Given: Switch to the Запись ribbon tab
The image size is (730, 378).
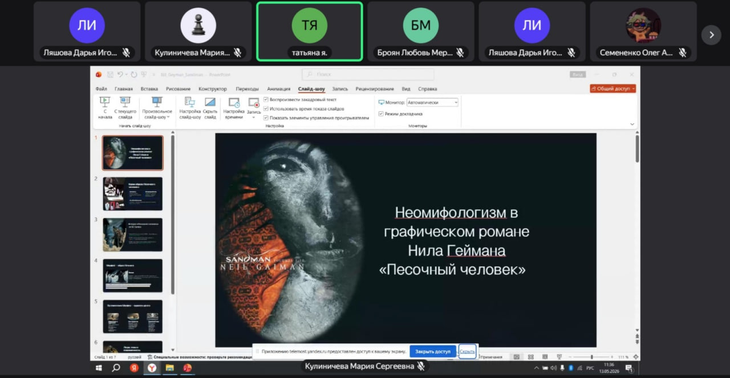Looking at the screenshot, I should pos(340,89).
